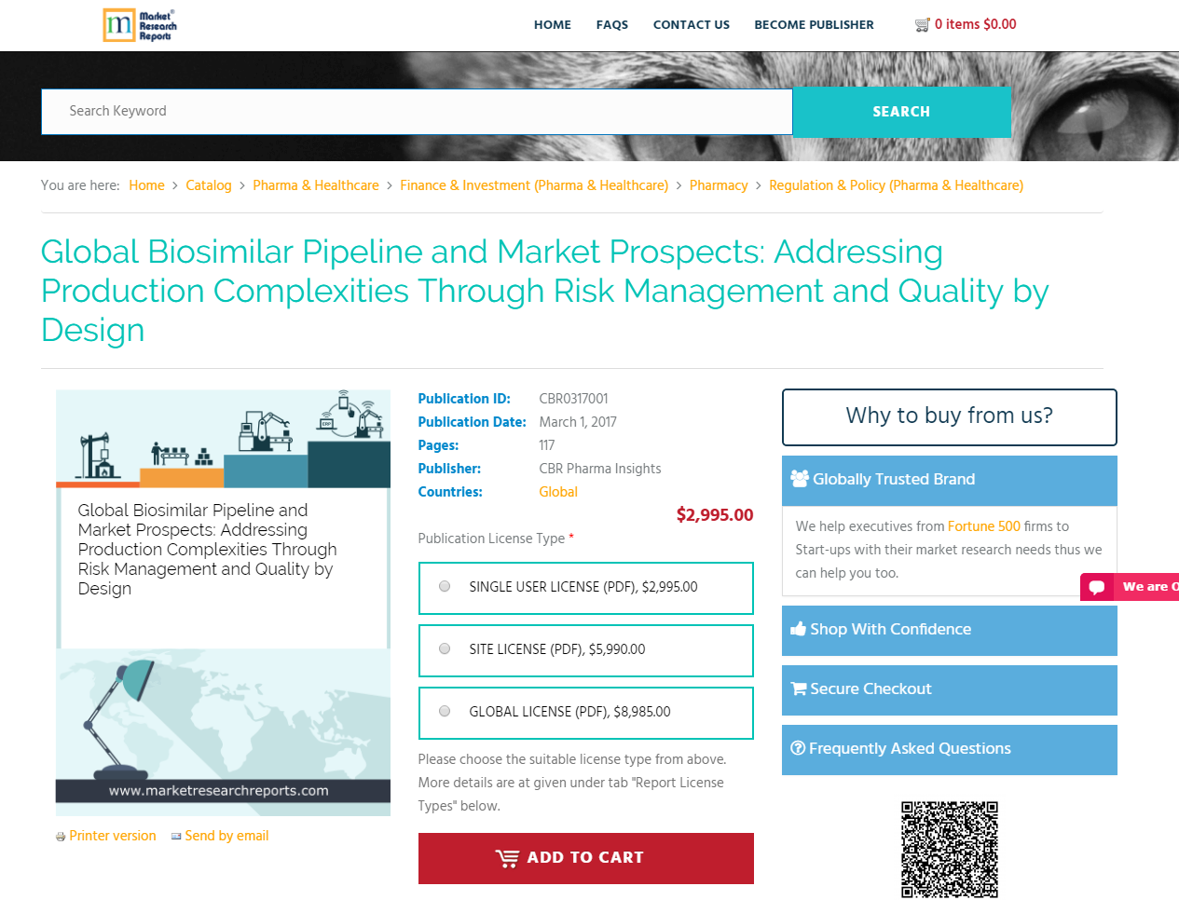The image size is (1179, 900).
Task: Go to Pharma & Healthcare breadcrumb
Action: click(316, 185)
